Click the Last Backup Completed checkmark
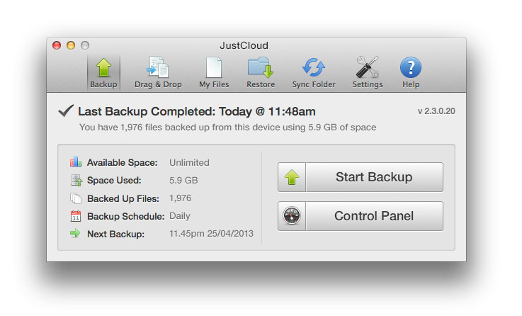Screen dimensions: 522x316 click(66, 111)
